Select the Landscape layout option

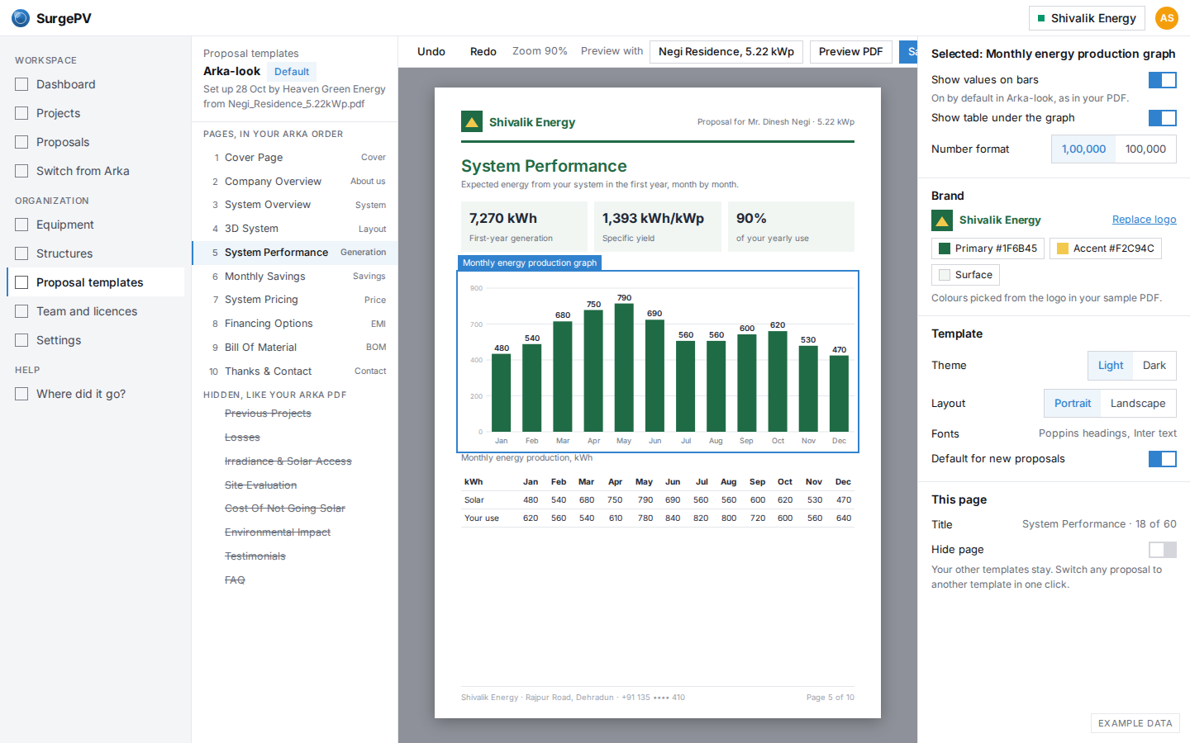[x=1138, y=404]
